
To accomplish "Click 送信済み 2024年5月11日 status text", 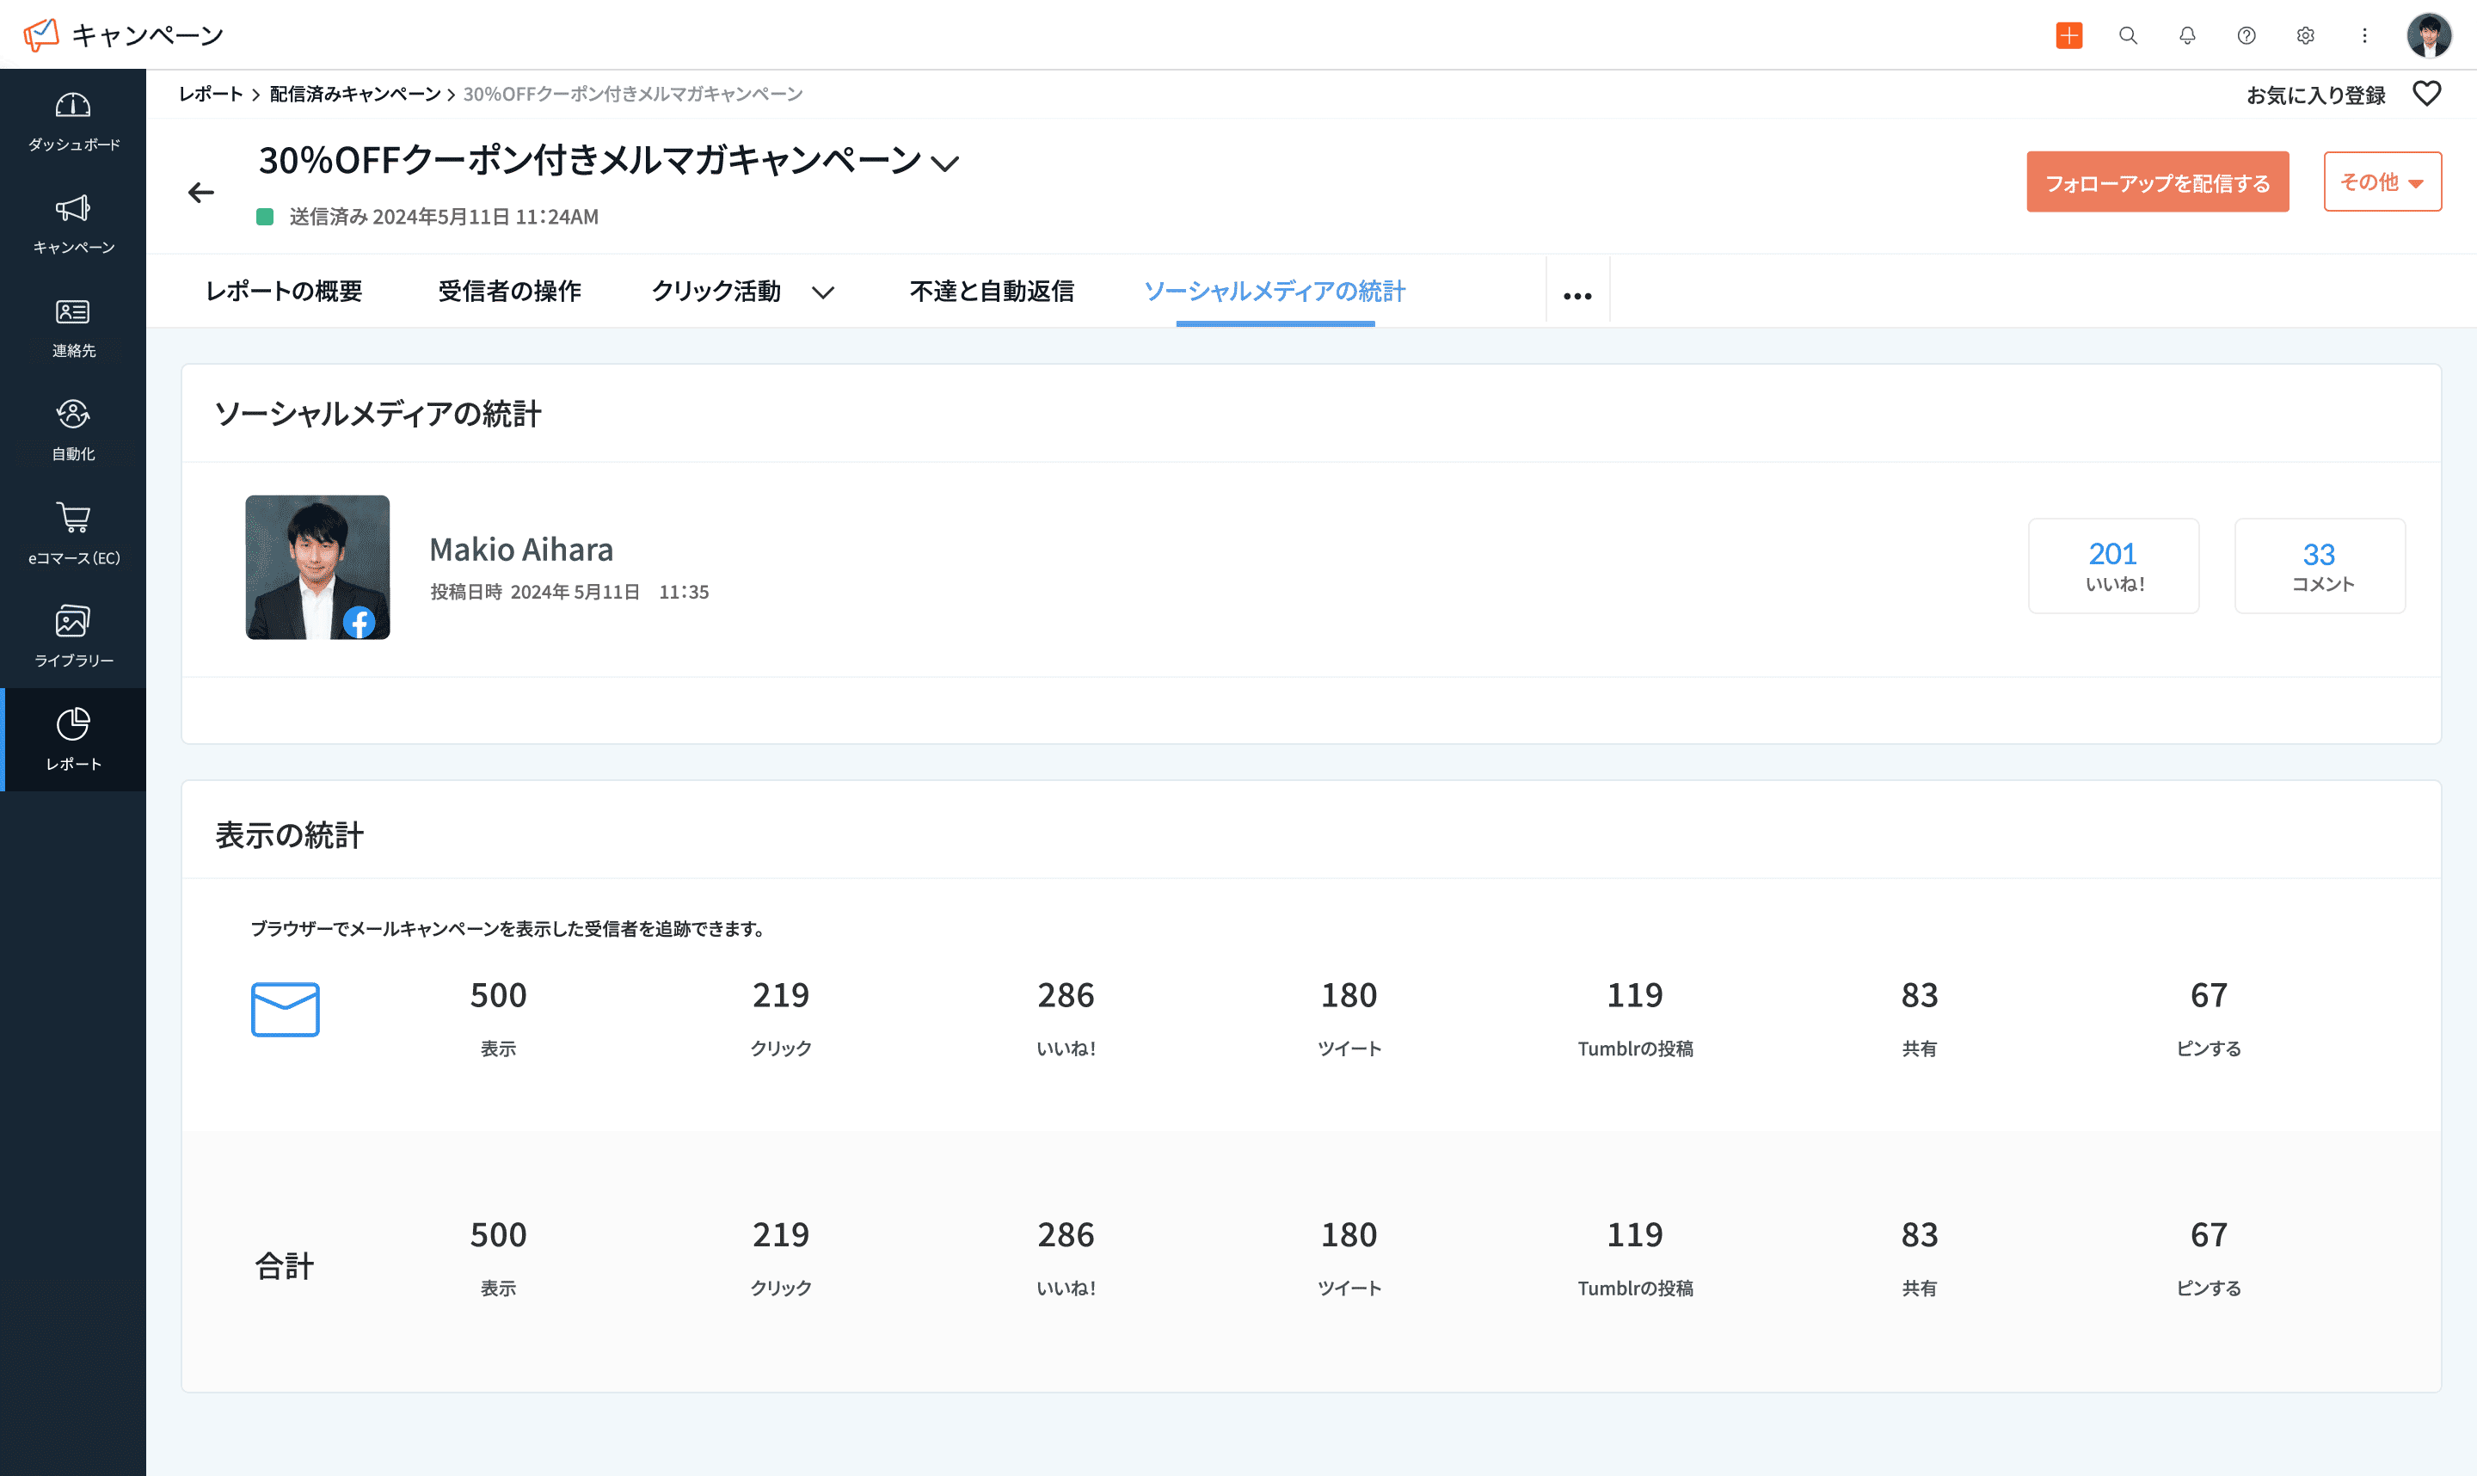I will (444, 217).
